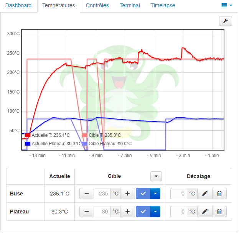This screenshot has height=233, width=239.
Task: Toggle the Actuelle T red legend swatch
Action: 28,135
